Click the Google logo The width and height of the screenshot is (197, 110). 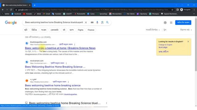click(x=11, y=23)
